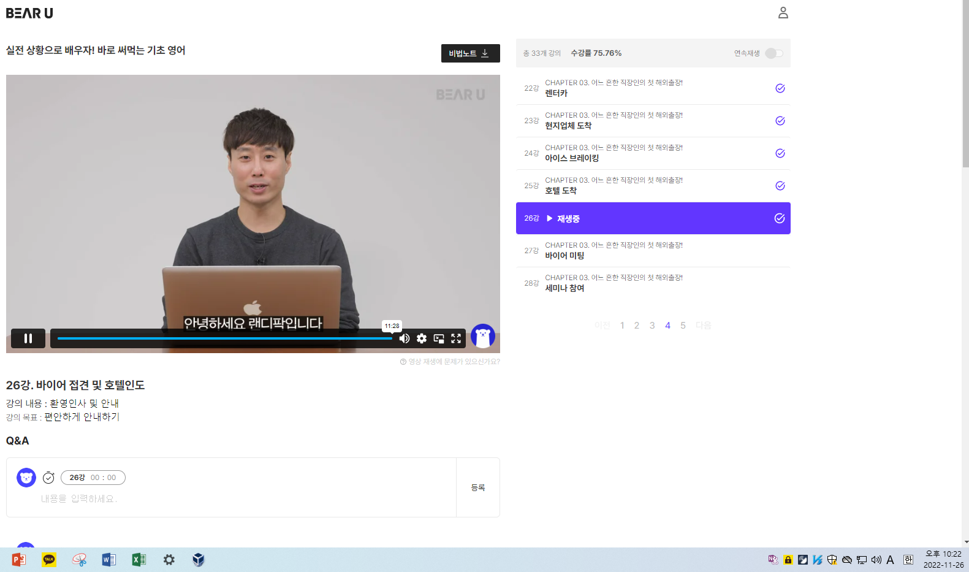Click the OneDrive cloud tray icon
Image resolution: width=969 pixels, height=572 pixels.
pos(847,560)
